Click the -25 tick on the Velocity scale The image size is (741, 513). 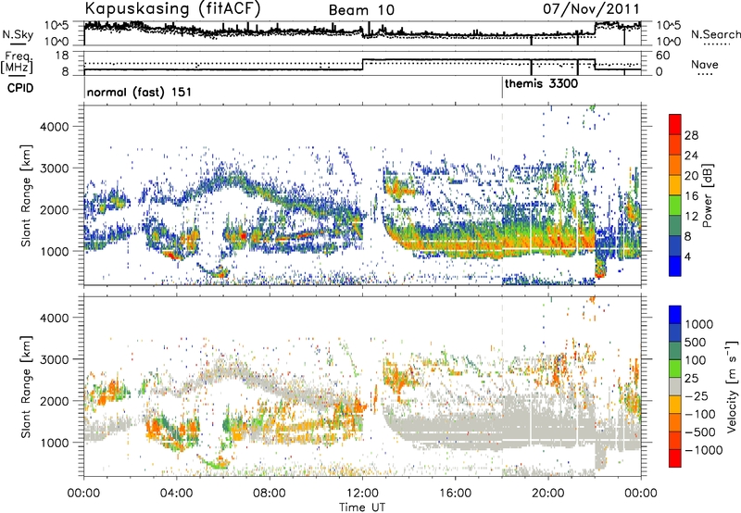698,396
